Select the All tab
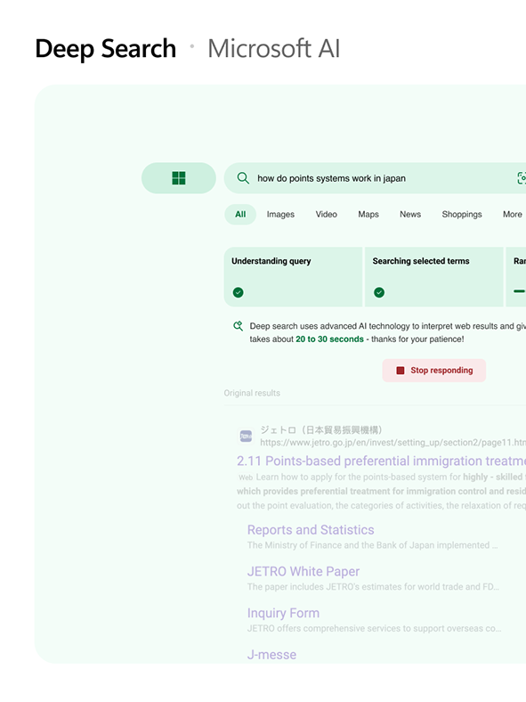 pyautogui.click(x=240, y=215)
